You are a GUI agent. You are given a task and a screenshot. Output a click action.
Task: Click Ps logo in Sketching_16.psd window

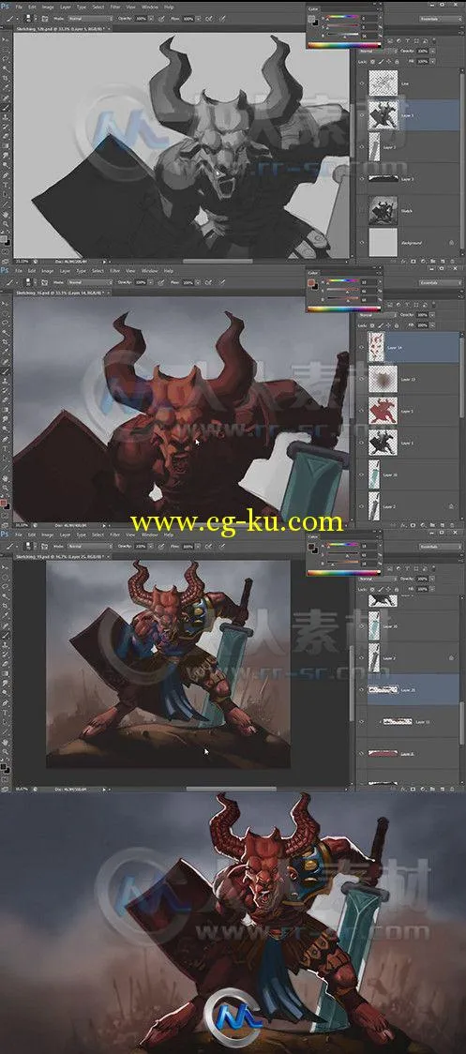[6, 270]
